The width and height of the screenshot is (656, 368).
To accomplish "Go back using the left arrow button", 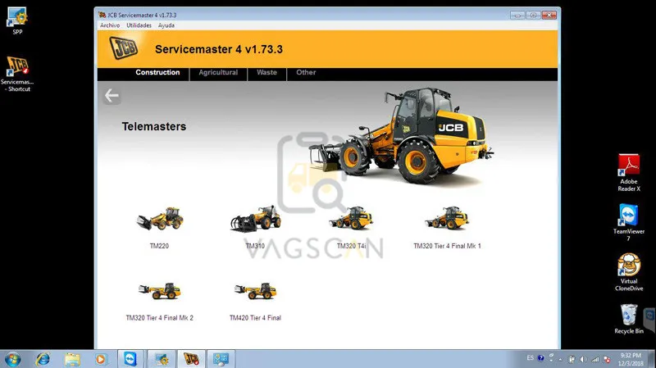I will click(112, 96).
